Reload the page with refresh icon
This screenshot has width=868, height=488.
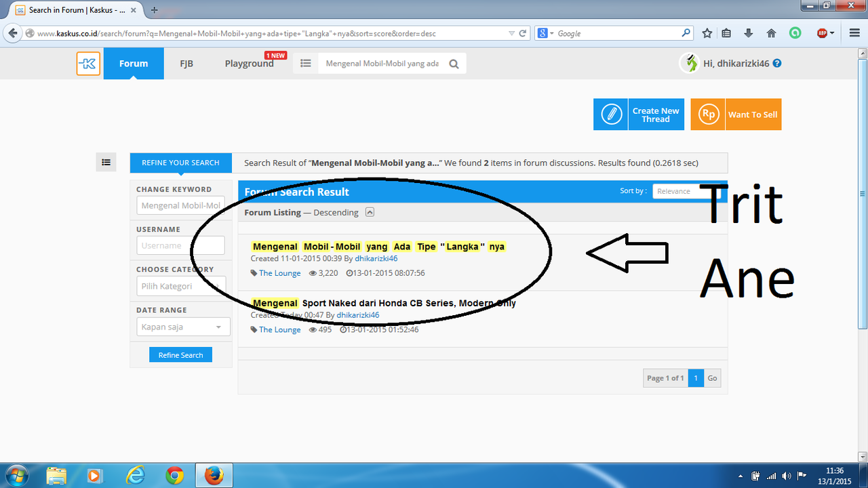(523, 33)
